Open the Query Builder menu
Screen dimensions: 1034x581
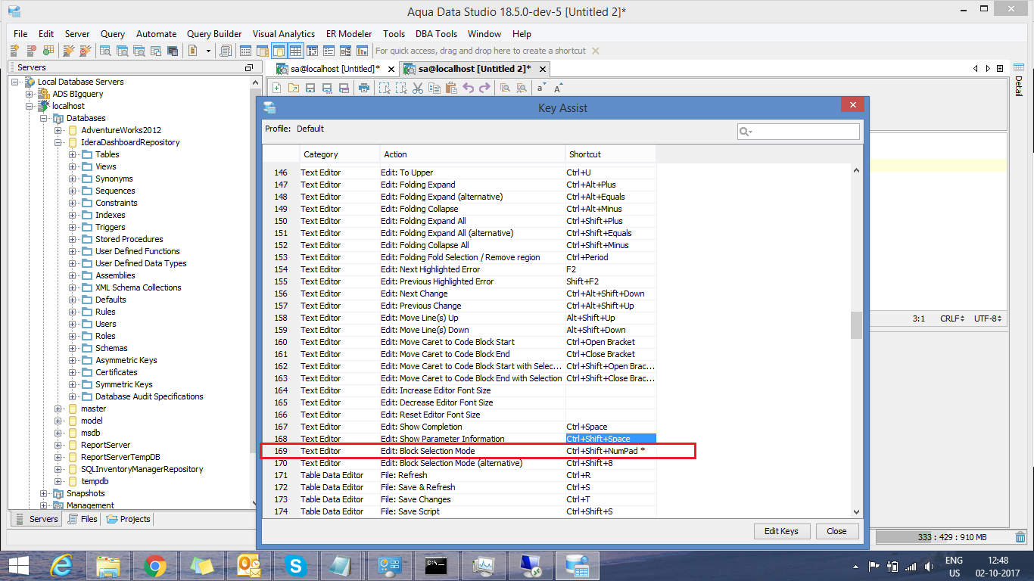(x=214, y=34)
